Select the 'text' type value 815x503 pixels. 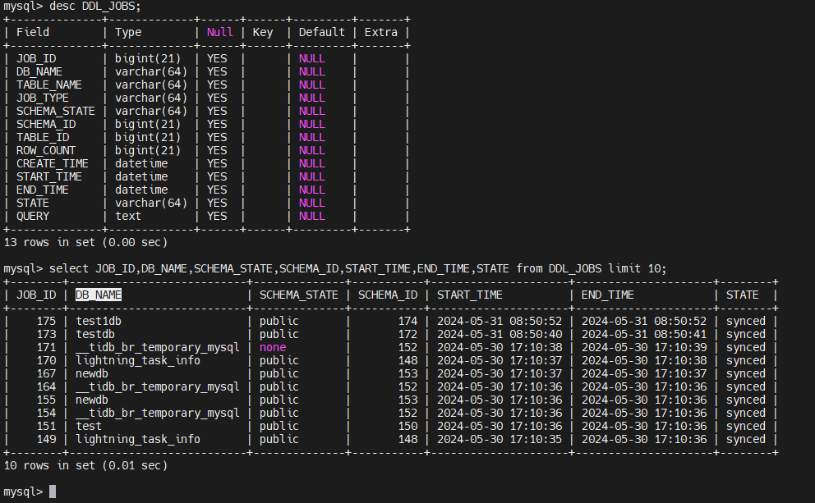(128, 216)
